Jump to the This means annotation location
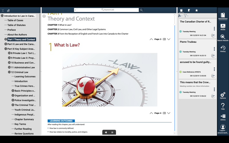The height and width of the screenshot is (143, 229). pyautogui.click(x=213, y=96)
